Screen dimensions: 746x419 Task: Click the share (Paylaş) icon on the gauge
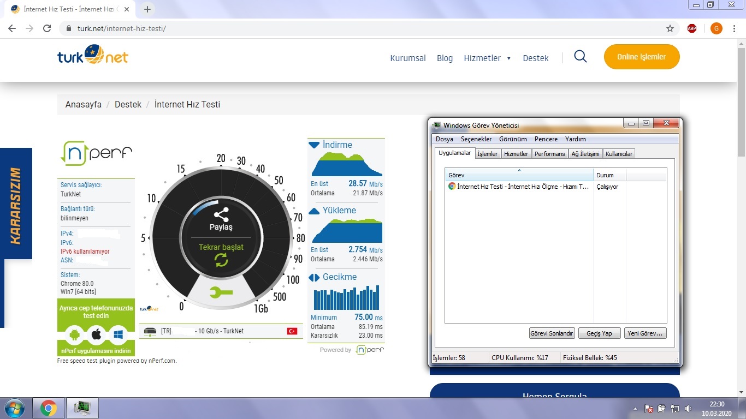tap(221, 214)
